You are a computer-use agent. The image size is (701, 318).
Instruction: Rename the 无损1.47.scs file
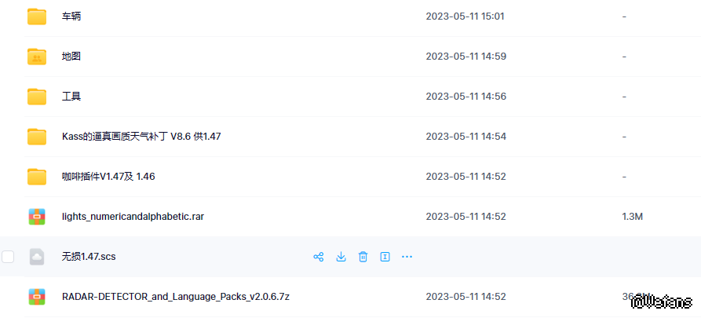click(385, 257)
